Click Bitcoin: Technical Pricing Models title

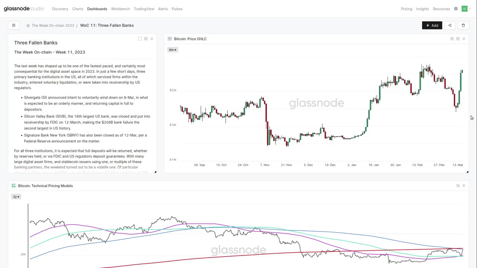point(45,186)
